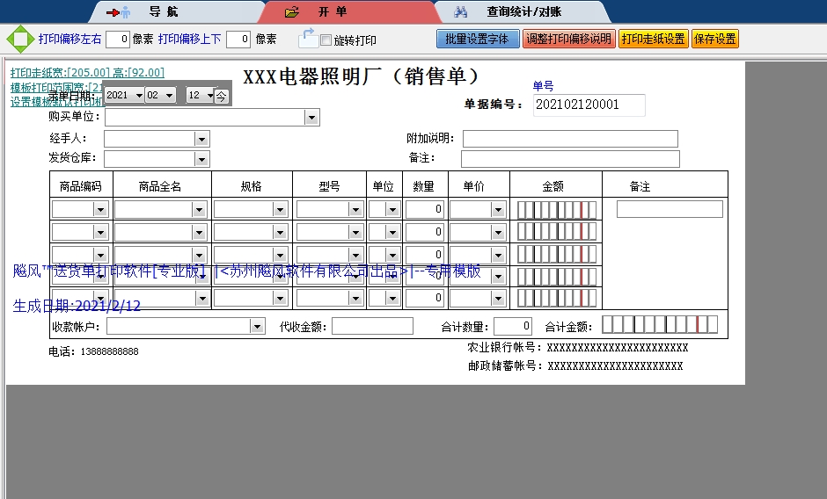Click the 批量设置字体 button
Image resolution: width=827 pixels, height=499 pixels.
click(477, 40)
